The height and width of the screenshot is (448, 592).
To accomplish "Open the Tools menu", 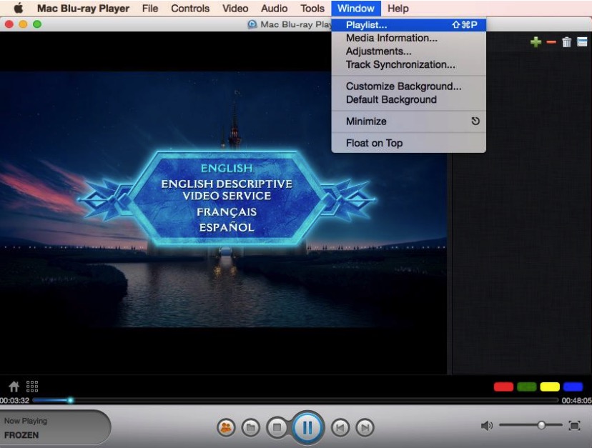I will click(x=312, y=9).
